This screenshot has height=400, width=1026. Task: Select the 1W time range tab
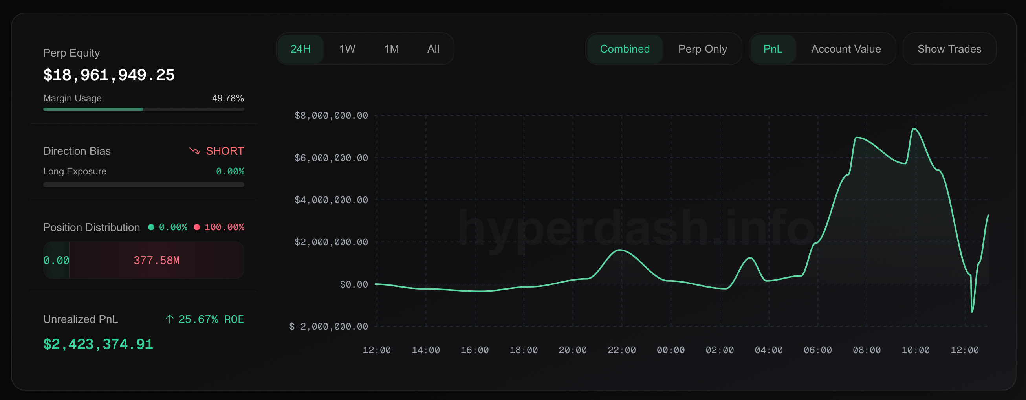tap(347, 49)
